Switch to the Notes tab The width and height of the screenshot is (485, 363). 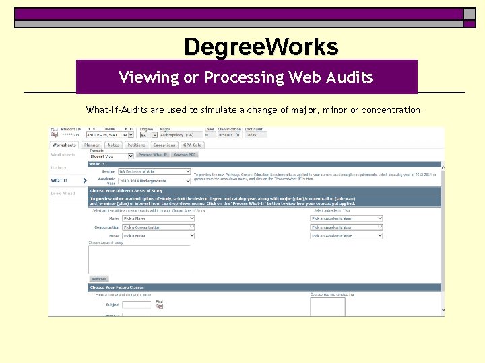coord(113,145)
